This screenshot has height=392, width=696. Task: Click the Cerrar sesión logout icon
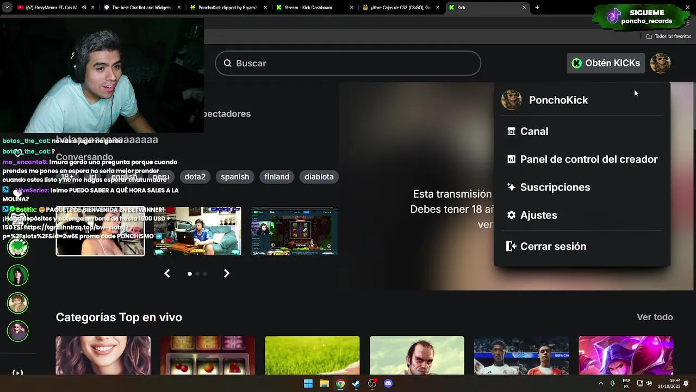[511, 247]
